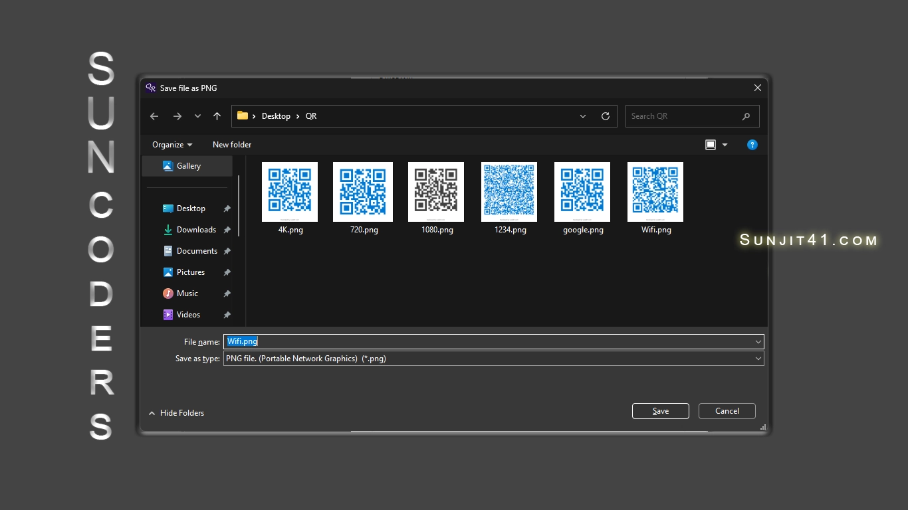Select Desktop in the address path
This screenshot has width=908, height=510.
click(276, 116)
